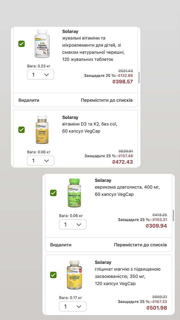Open quantity dropdown for kids vitamins
The width and height of the screenshot is (180, 320).
click(41, 75)
